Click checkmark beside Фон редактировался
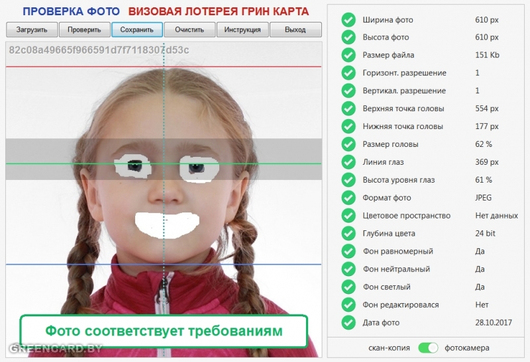530x362 pixels. point(348,305)
